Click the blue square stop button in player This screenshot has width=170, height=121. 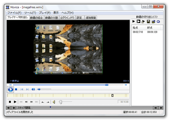tap(16, 89)
